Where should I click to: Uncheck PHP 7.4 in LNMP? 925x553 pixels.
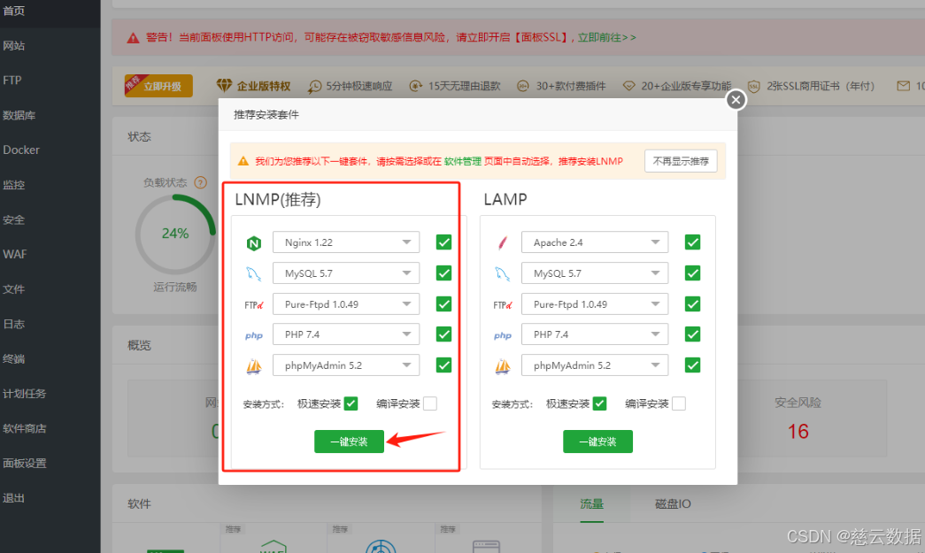click(443, 334)
